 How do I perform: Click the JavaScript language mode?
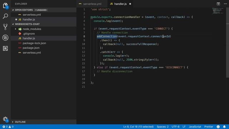click(195, 126)
